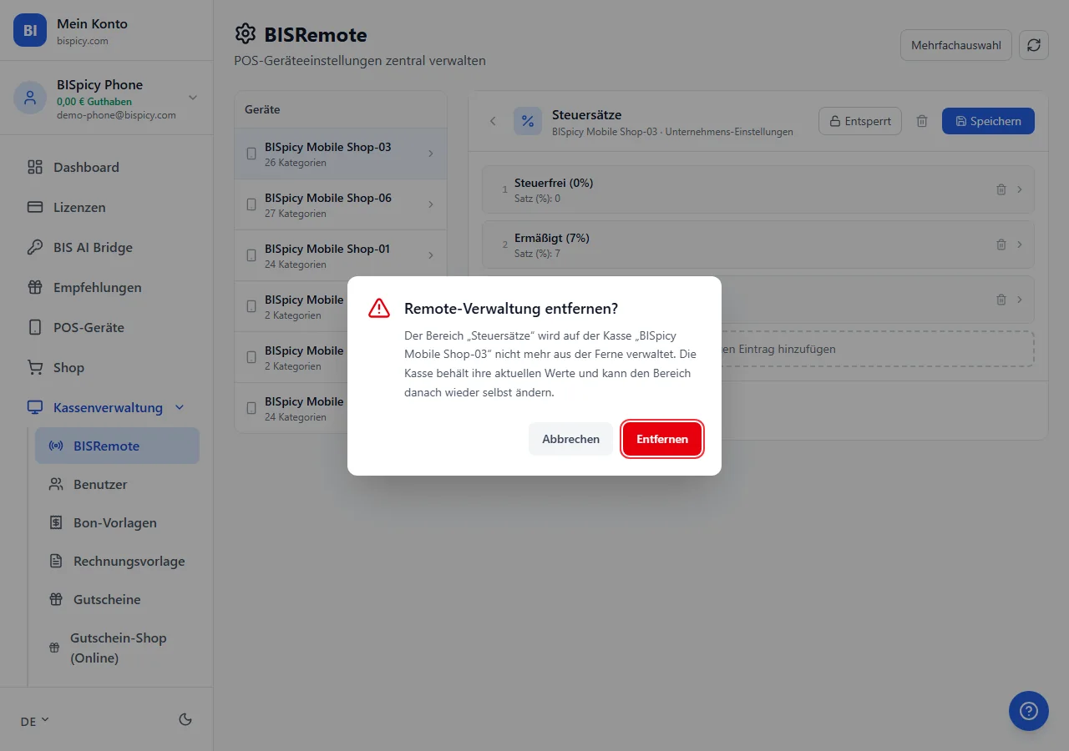Open the BISpicy Mobile Shop-06 device chevron
1069x751 pixels.
(x=431, y=204)
